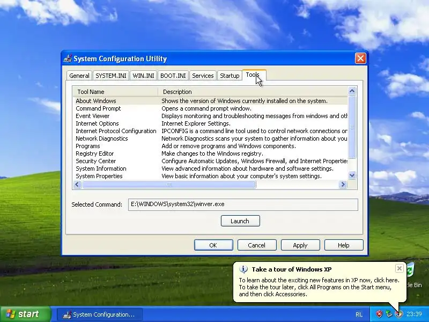Click the Launch button

pyautogui.click(x=240, y=221)
